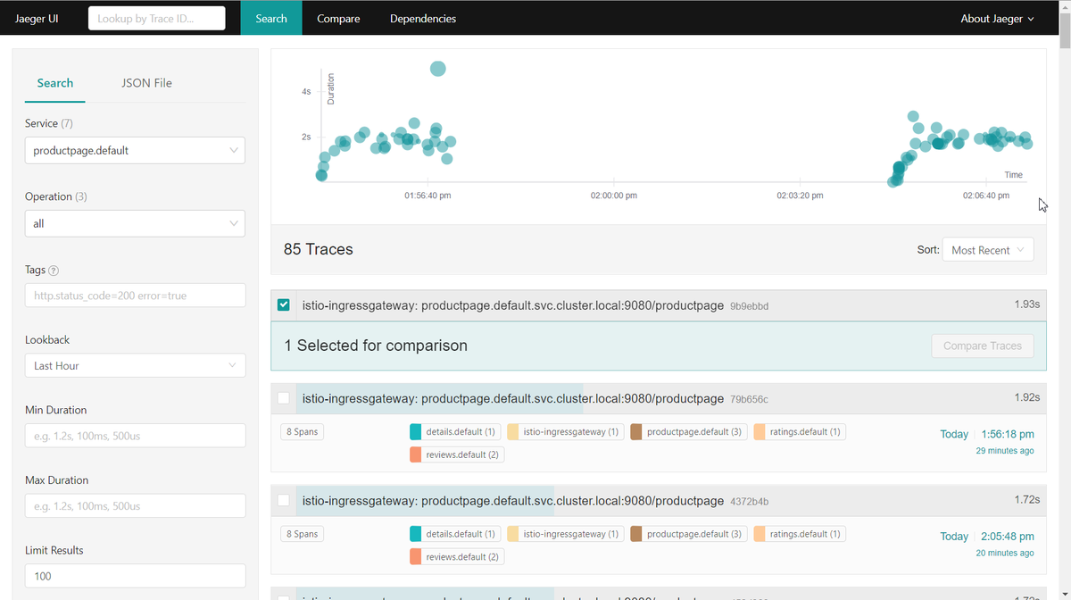Click the 8 Spans badge in trace 79b656c
This screenshot has height=600, width=1071.
point(302,432)
